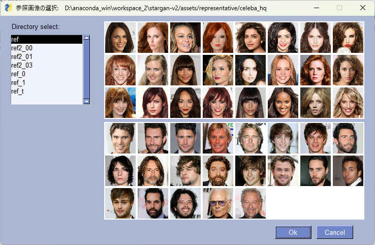The width and height of the screenshot is (375, 245).
Task: Select blonde woman with bright pink lipstick
Action: click(218, 70)
